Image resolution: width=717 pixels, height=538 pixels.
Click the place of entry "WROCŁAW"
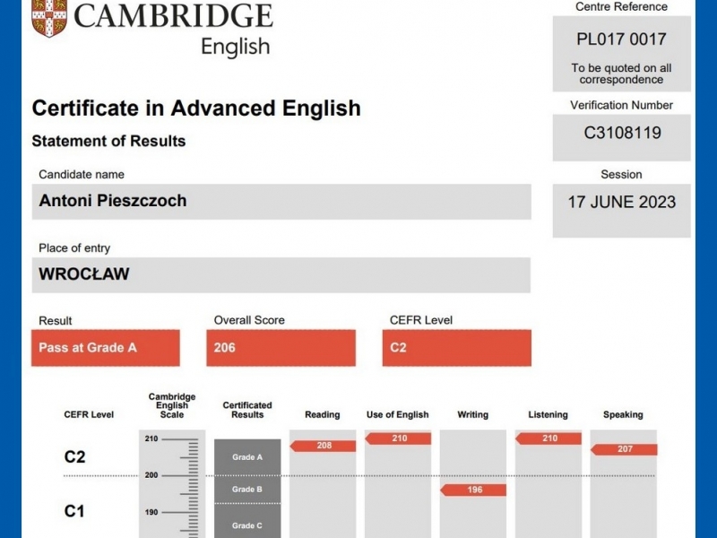pyautogui.click(x=84, y=274)
